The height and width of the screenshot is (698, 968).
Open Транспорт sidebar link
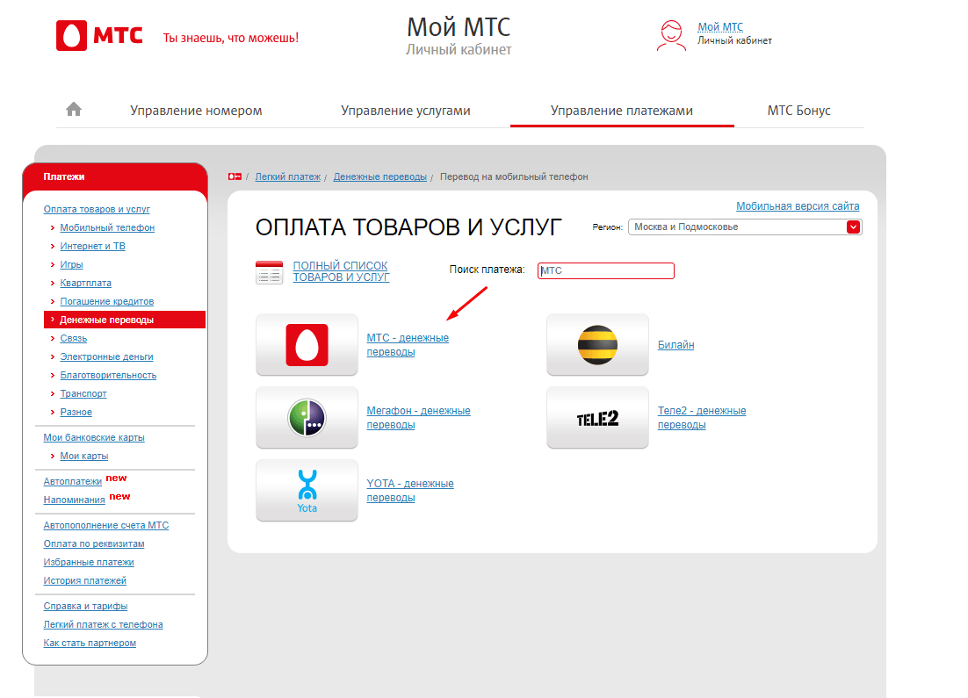click(x=83, y=393)
